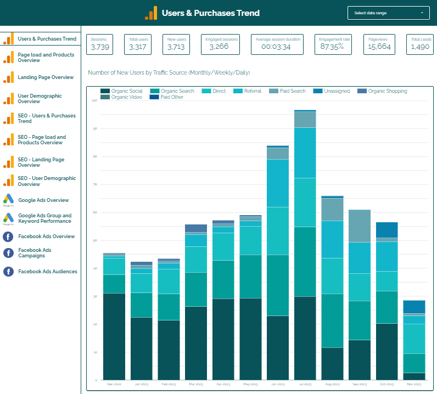Click the date range dropdown arrow

point(422,13)
